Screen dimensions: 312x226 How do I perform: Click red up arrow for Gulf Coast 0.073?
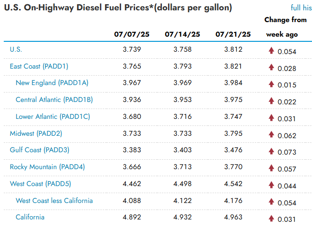(271, 151)
